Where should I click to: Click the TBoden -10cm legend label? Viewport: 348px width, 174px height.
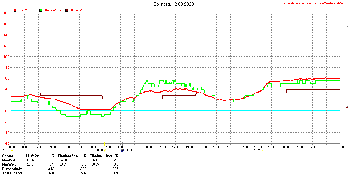point(79,10)
